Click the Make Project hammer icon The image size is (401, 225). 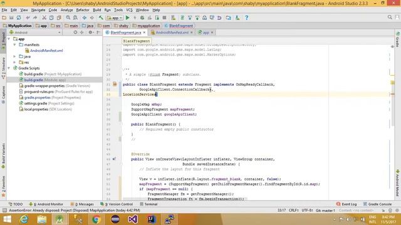tap(101, 17)
